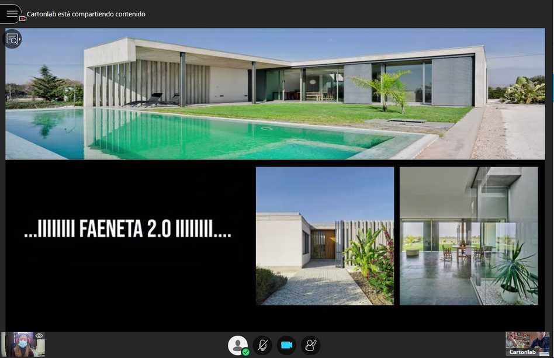The image size is (554, 358).
Task: Turn off the video camera
Action: 286,345
